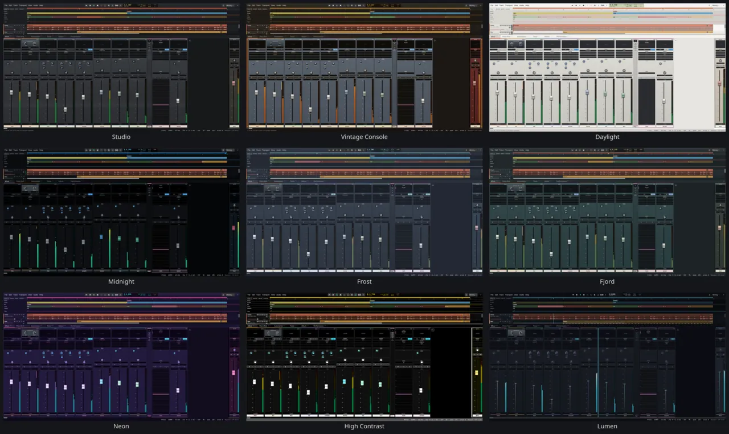Click the "Midnight" caption text
This screenshot has height=434, width=729.
tap(121, 281)
